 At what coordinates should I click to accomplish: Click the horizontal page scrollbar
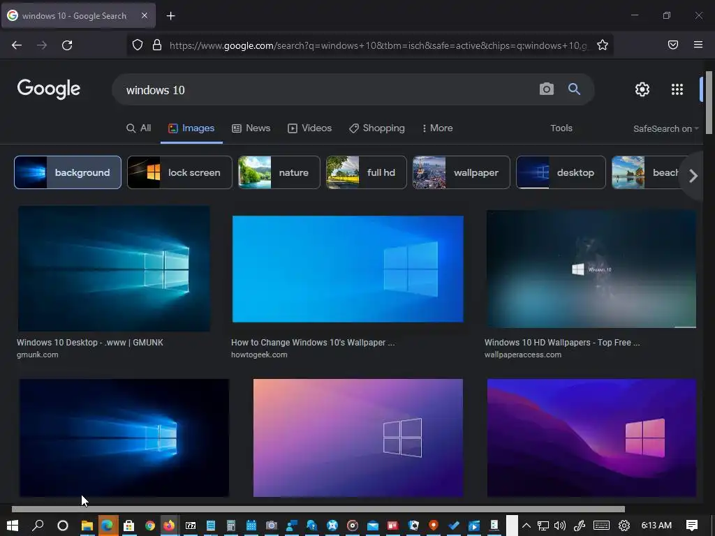[x=318, y=509]
